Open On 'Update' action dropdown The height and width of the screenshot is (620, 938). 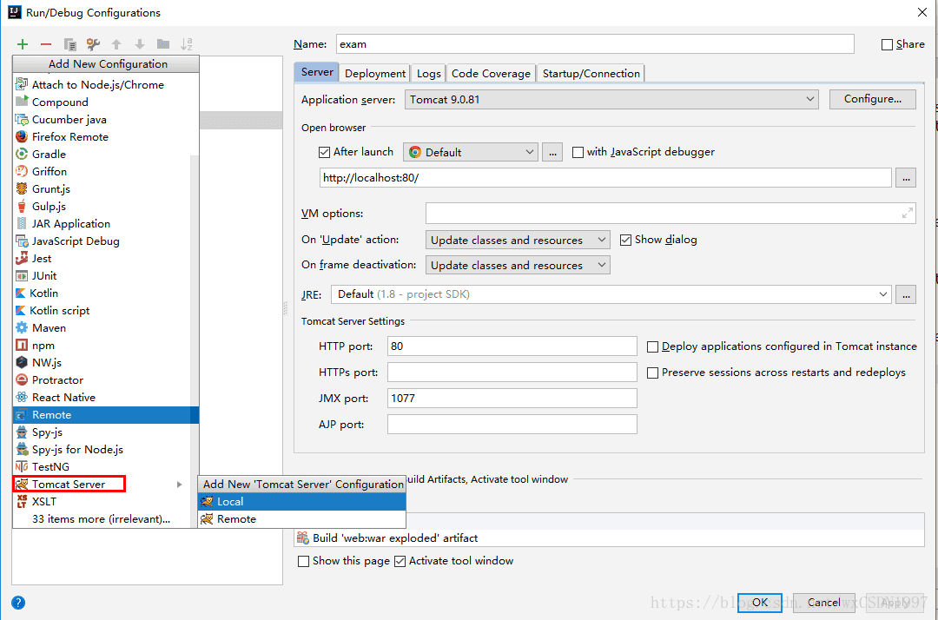pyautogui.click(x=518, y=241)
